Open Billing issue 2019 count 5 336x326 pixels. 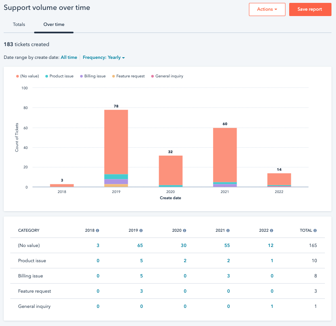tap(141, 276)
